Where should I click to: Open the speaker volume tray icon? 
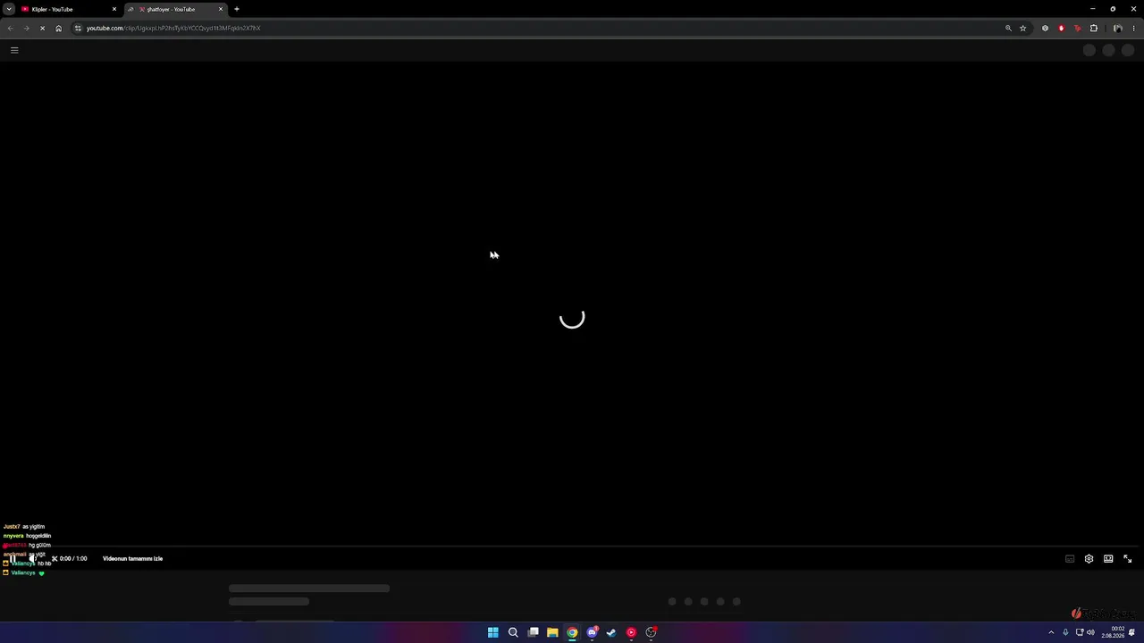[x=1090, y=632]
